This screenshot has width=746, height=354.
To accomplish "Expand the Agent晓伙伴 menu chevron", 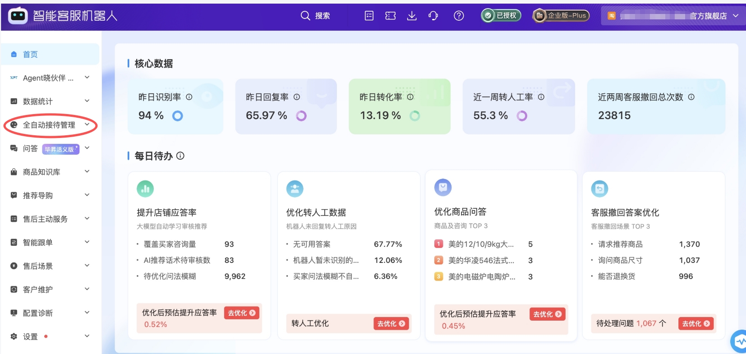I will coord(87,78).
